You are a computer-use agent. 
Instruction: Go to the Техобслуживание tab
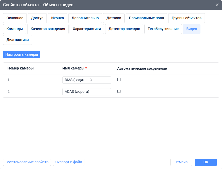pos(163,29)
